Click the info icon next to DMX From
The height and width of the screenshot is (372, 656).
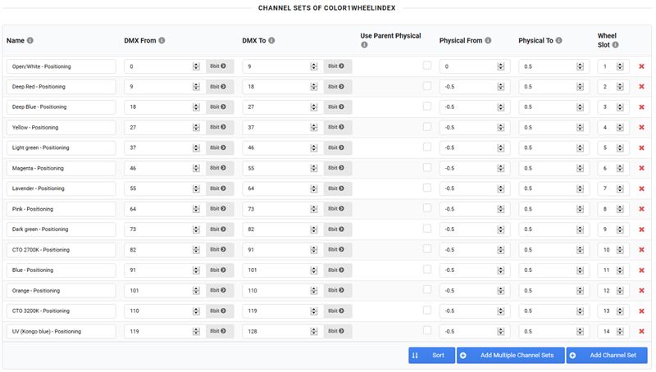[162, 40]
